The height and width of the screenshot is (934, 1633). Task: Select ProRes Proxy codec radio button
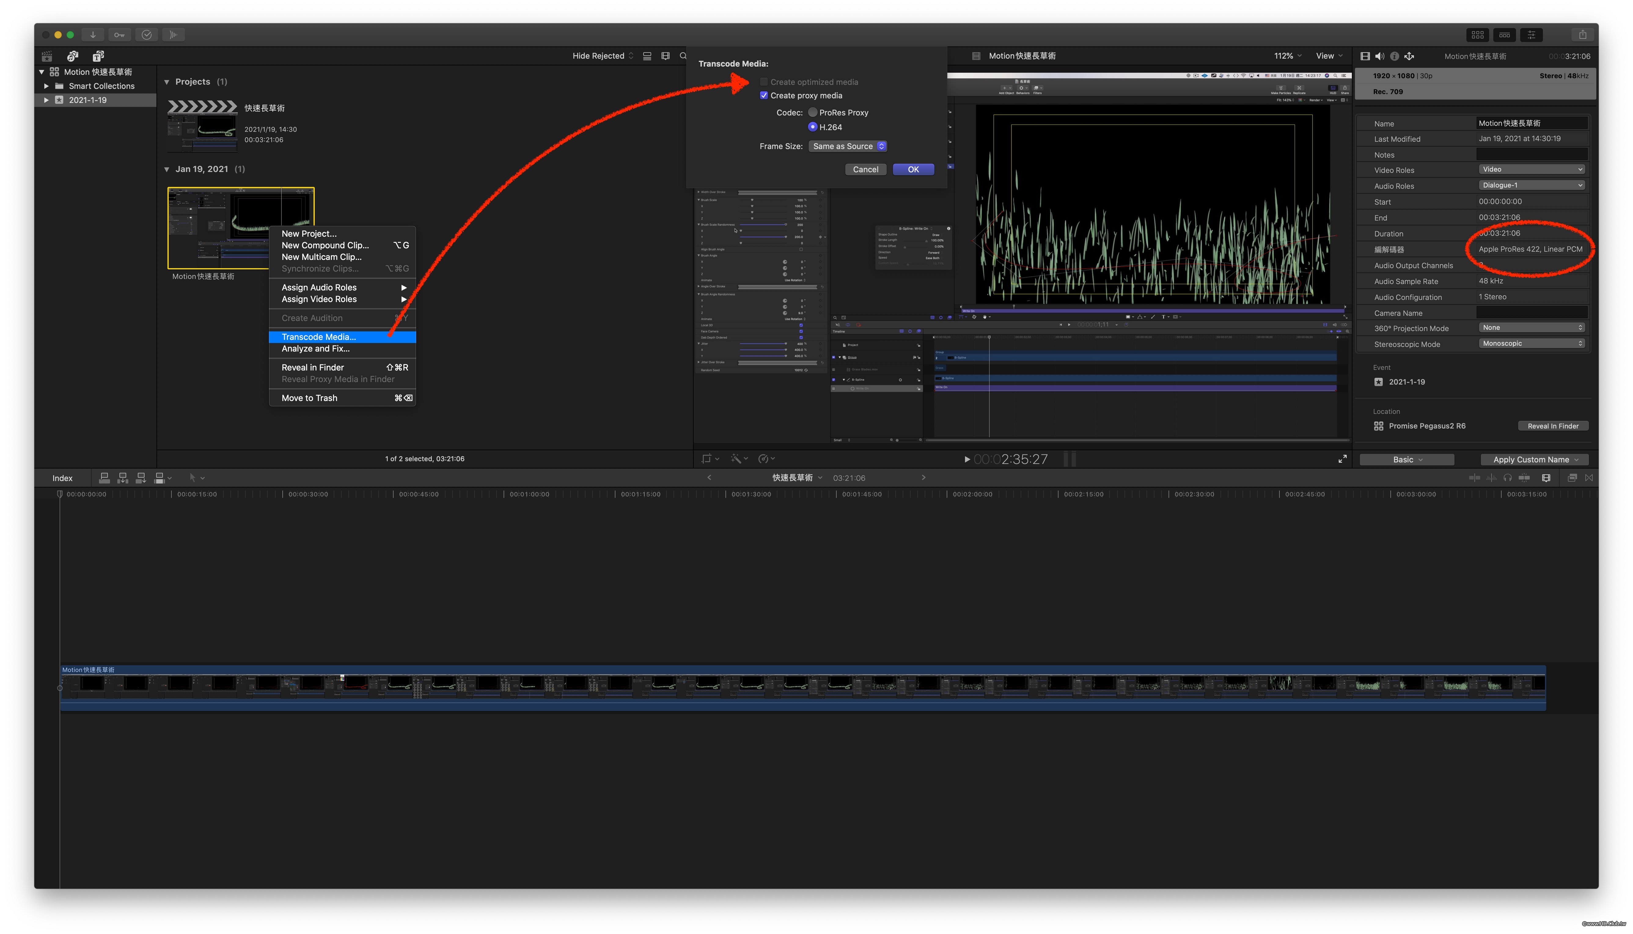tap(812, 112)
